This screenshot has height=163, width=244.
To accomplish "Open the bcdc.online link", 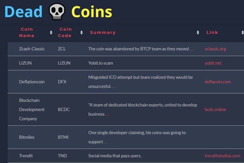I will pos(215,110).
